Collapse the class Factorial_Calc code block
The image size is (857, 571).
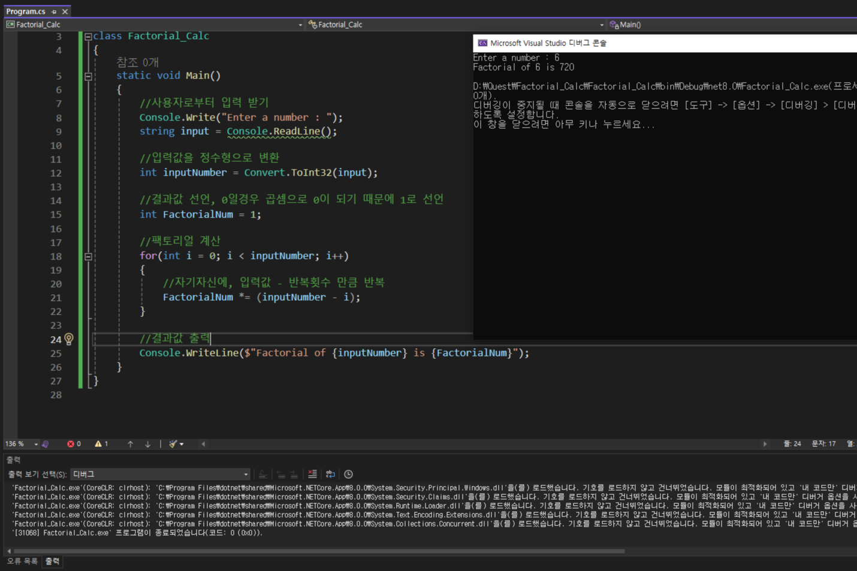click(88, 37)
